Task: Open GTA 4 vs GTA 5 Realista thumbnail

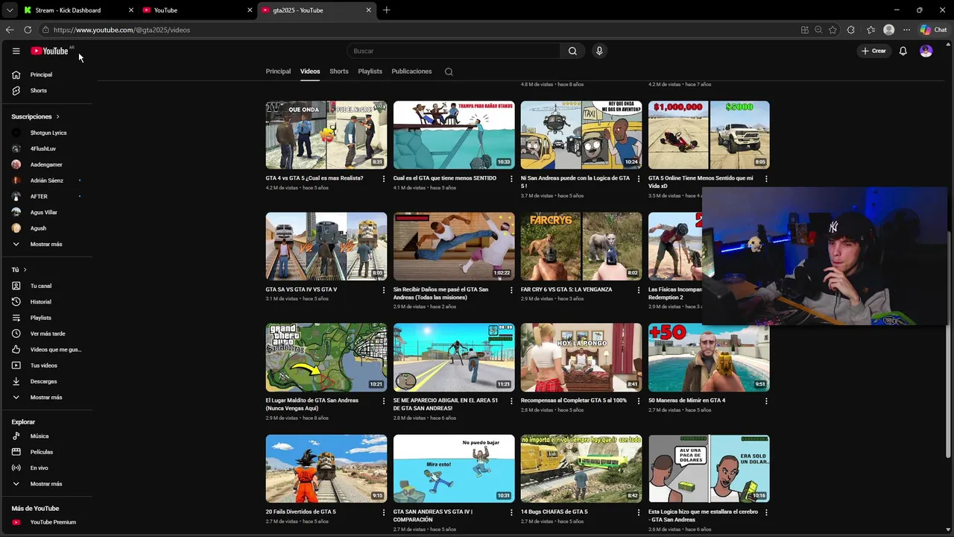Action: click(326, 135)
